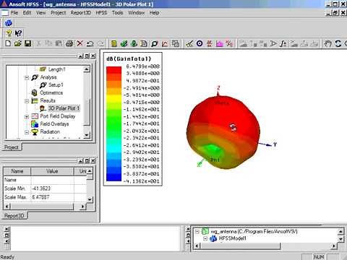This screenshot has height=260, width=347.
Task: Select the hand Pan tool icon
Action: point(327,43)
